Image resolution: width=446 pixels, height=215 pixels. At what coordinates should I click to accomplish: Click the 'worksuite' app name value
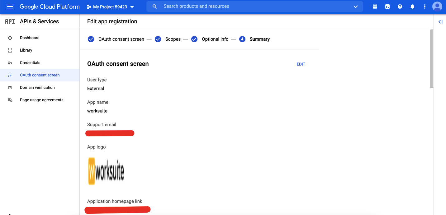(x=97, y=111)
